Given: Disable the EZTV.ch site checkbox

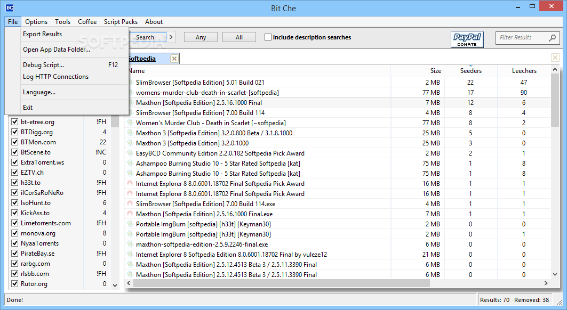Looking at the screenshot, I should tap(14, 173).
